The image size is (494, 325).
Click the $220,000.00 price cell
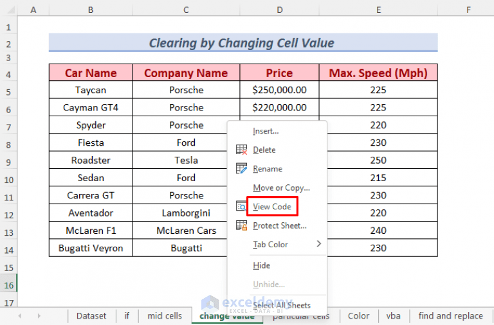pos(279,108)
